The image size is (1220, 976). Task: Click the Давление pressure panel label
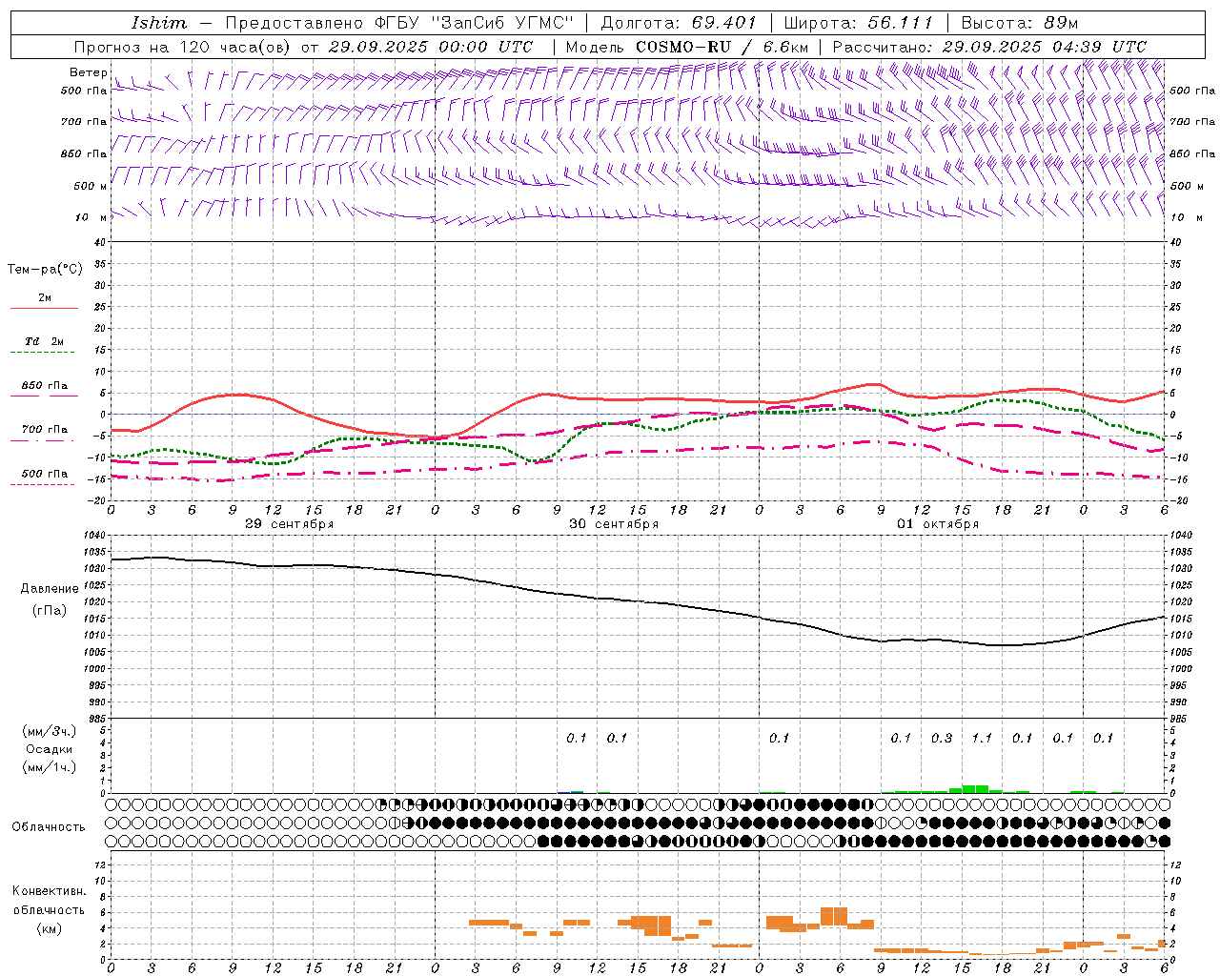(50, 589)
